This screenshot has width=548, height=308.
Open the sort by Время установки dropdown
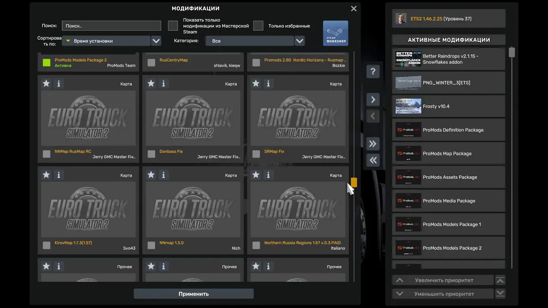(106, 41)
